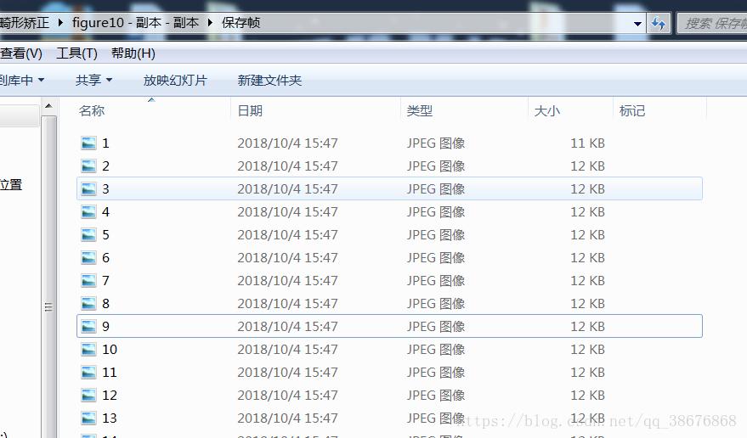747x438 pixels.
Task: Sort by the 类型 column header
Action: (x=420, y=111)
